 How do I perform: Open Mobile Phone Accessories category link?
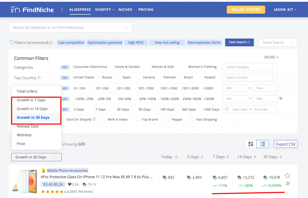[67, 171]
